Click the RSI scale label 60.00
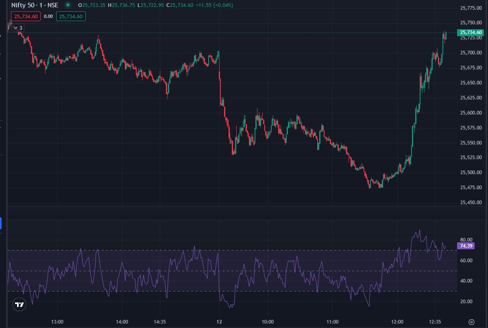 tap(466, 261)
